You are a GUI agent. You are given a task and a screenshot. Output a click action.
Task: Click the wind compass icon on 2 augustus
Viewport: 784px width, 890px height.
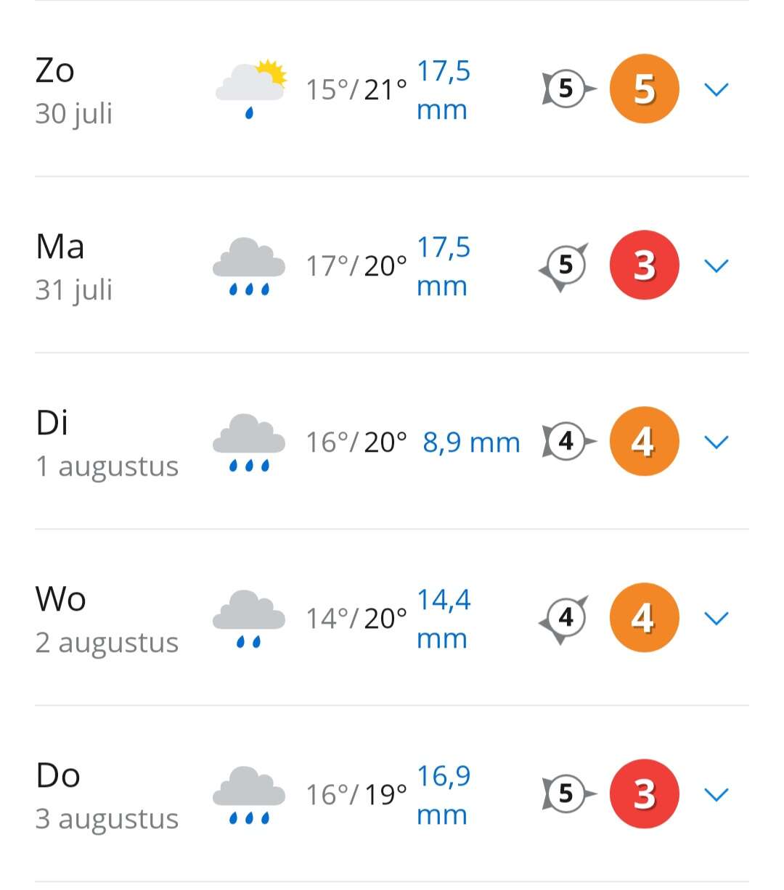[x=564, y=619]
